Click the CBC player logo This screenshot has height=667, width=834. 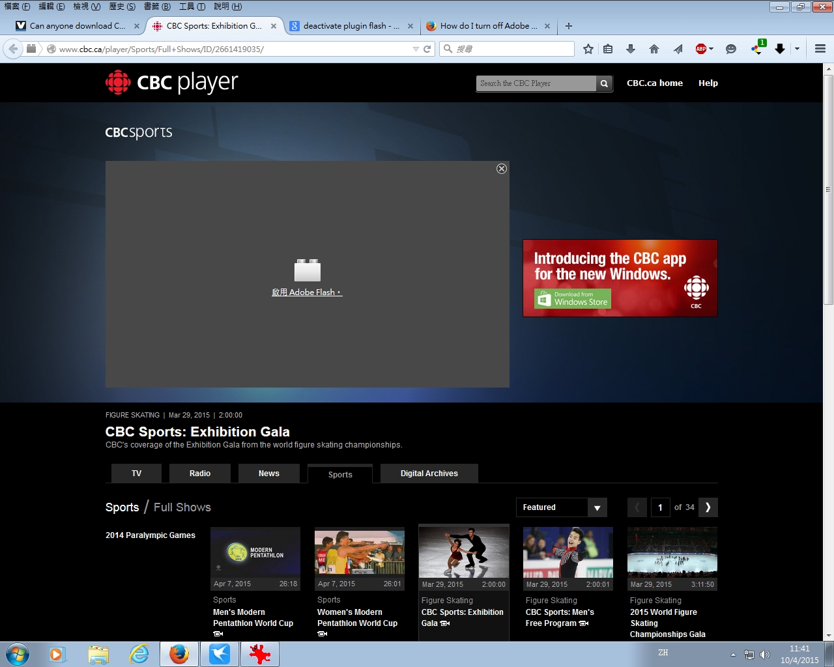coord(172,83)
